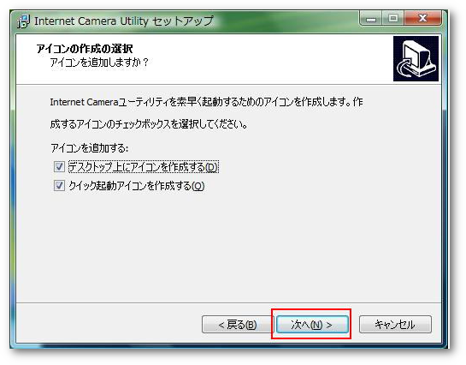This screenshot has width=466, height=365.
Task: Close the Internet Camera Utility setup window
Action: (x=422, y=19)
